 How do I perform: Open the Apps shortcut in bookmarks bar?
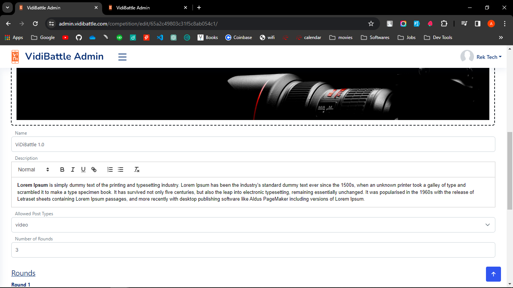(x=14, y=37)
